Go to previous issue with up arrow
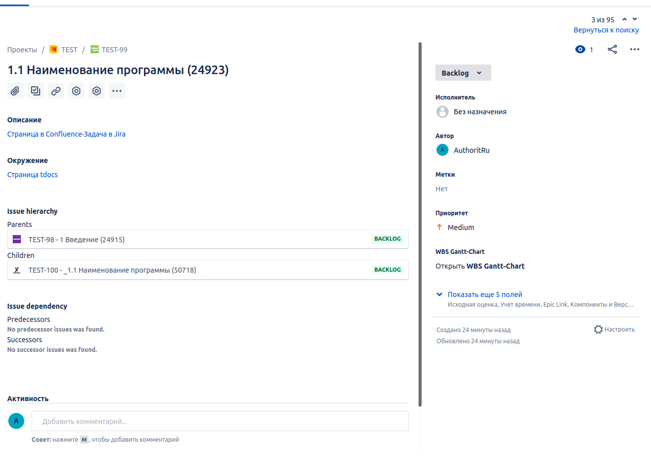651x457 pixels. [x=625, y=19]
